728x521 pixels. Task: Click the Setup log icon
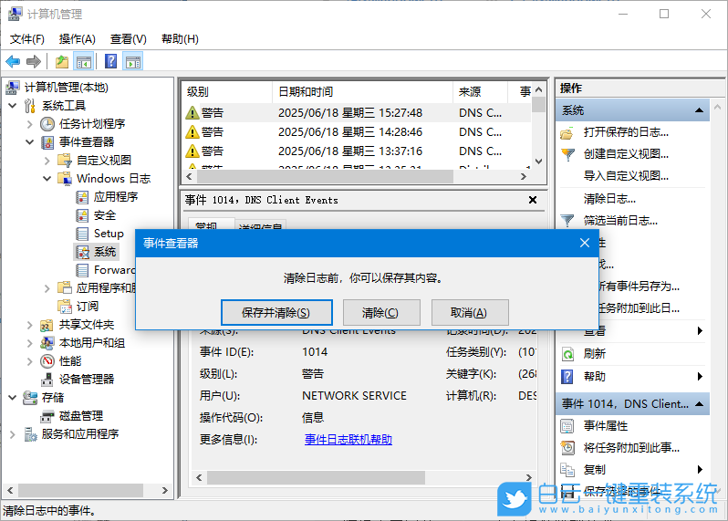coord(82,234)
